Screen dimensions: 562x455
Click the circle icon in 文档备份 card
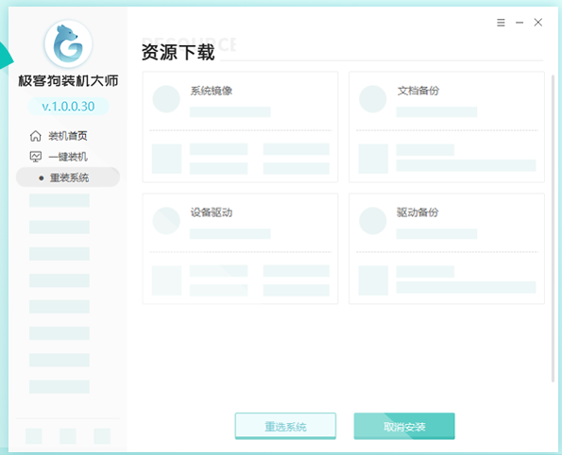(x=373, y=99)
